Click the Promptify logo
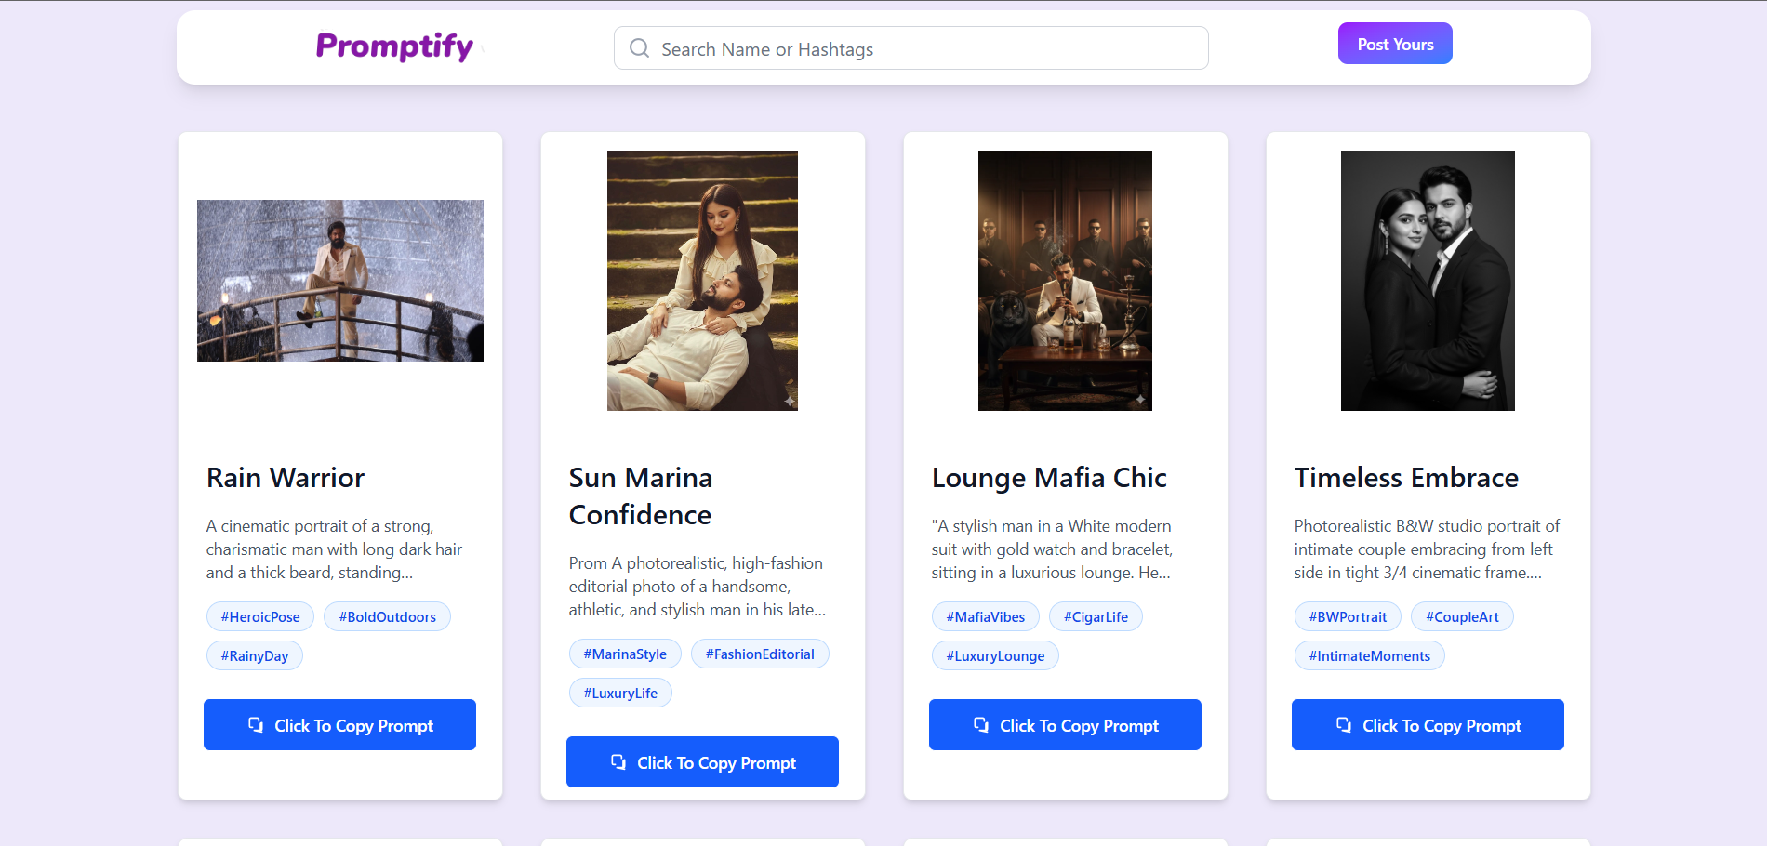The image size is (1767, 846). (x=394, y=46)
